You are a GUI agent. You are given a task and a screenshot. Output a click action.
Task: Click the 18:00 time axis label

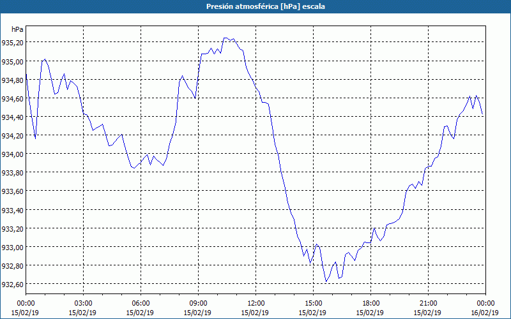tap(371, 304)
